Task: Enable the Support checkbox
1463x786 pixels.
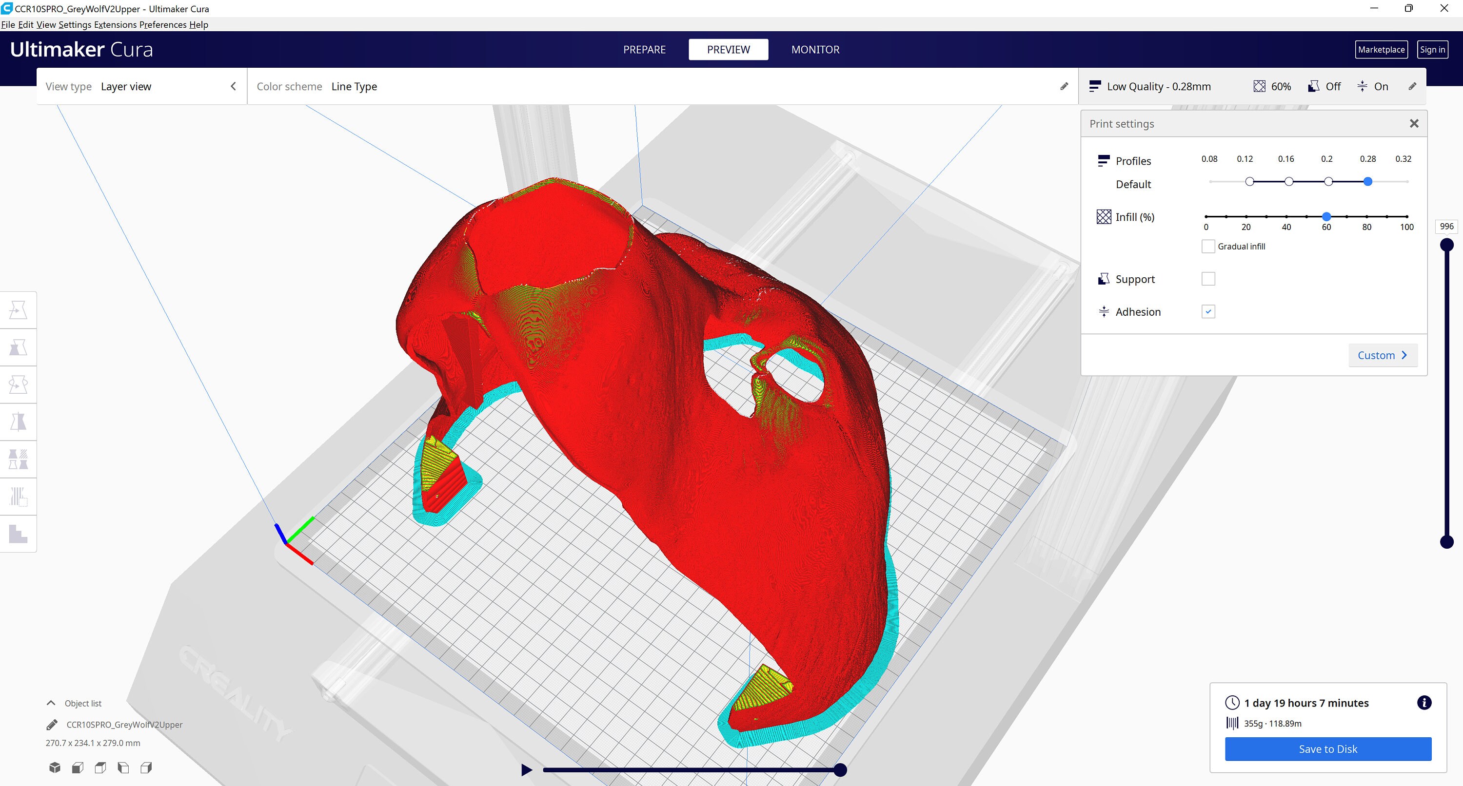Action: (1208, 278)
